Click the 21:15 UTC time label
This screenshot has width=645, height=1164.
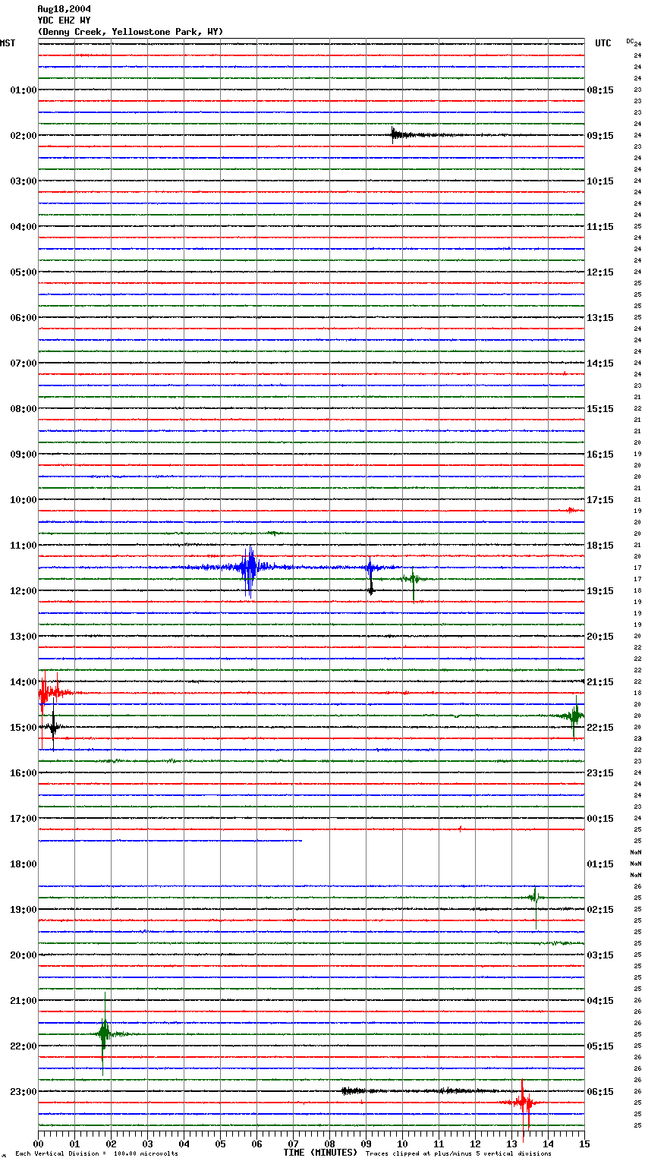[600, 682]
